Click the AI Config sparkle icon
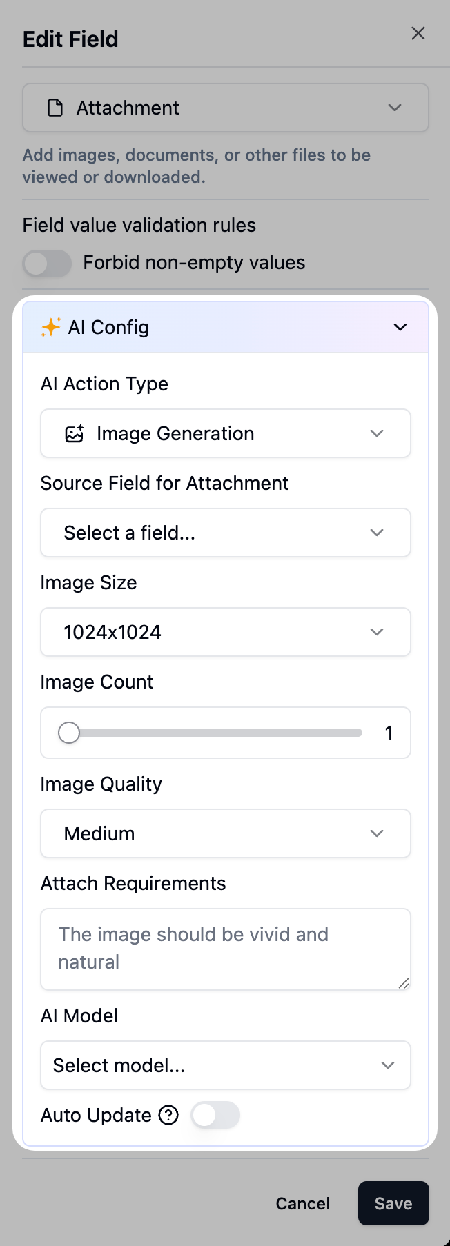This screenshot has height=1246, width=450. coord(51,327)
